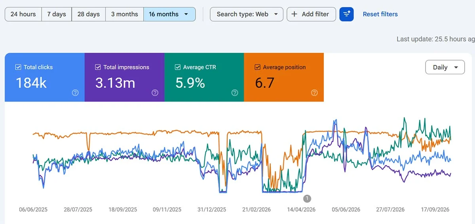
Task: Select the 28 days range tab
Action: coord(89,14)
